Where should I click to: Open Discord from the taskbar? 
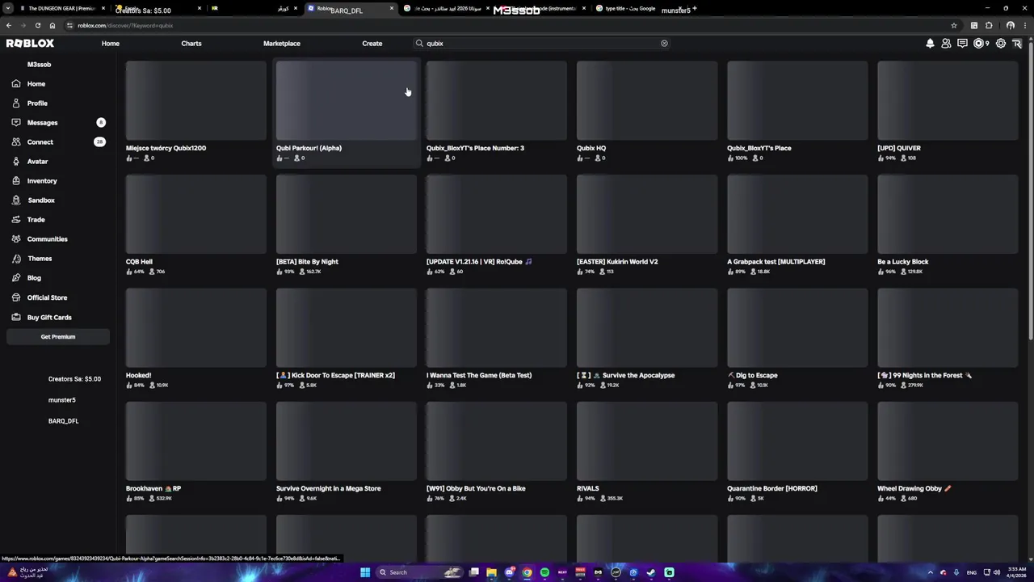(x=510, y=572)
